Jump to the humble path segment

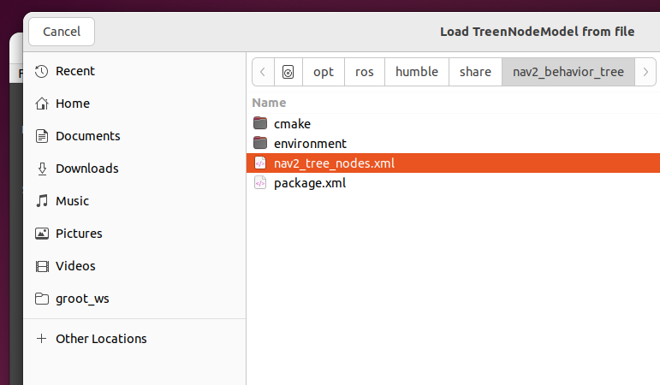417,72
